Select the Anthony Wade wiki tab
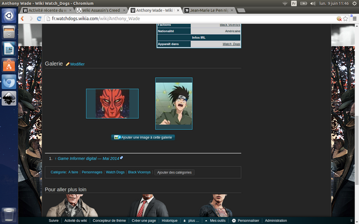 point(155,10)
